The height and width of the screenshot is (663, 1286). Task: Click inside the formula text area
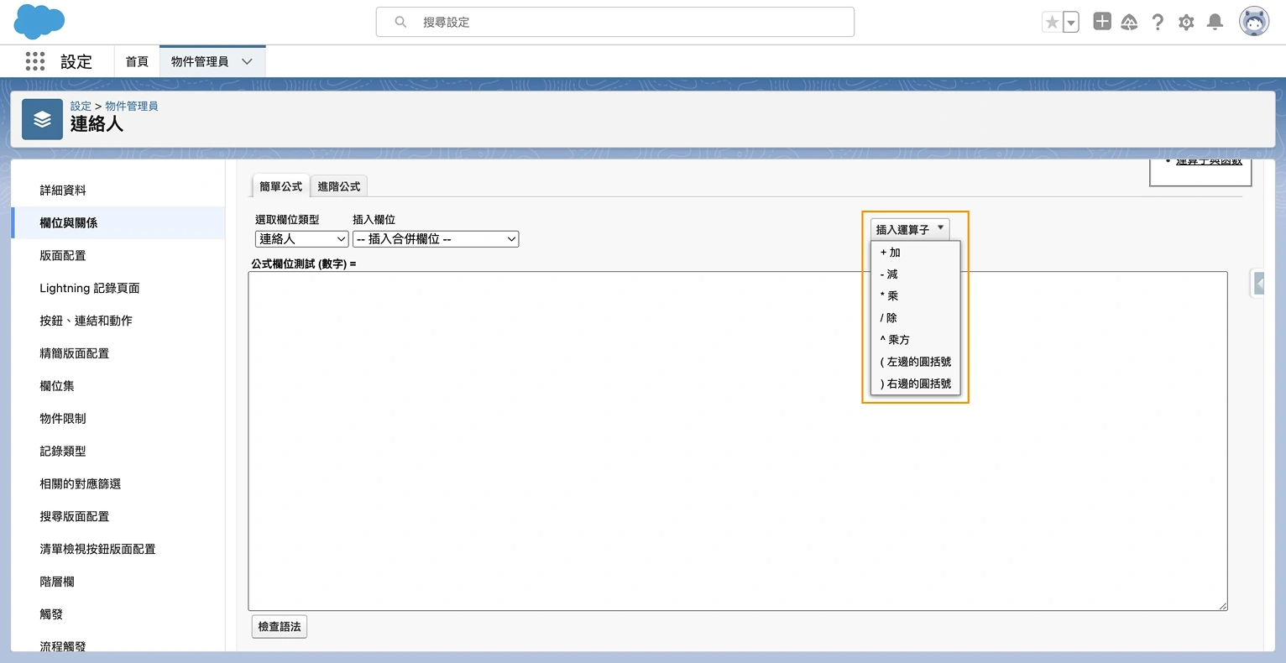[737, 436]
